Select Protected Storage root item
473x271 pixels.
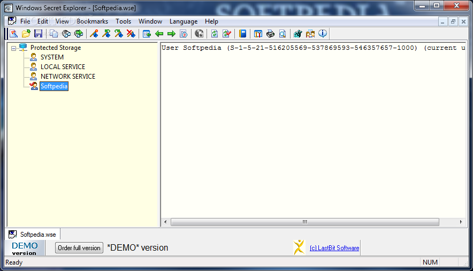(56, 48)
